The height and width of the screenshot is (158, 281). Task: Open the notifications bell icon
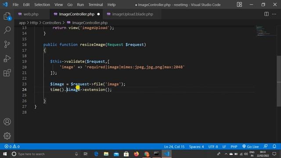[274, 146]
